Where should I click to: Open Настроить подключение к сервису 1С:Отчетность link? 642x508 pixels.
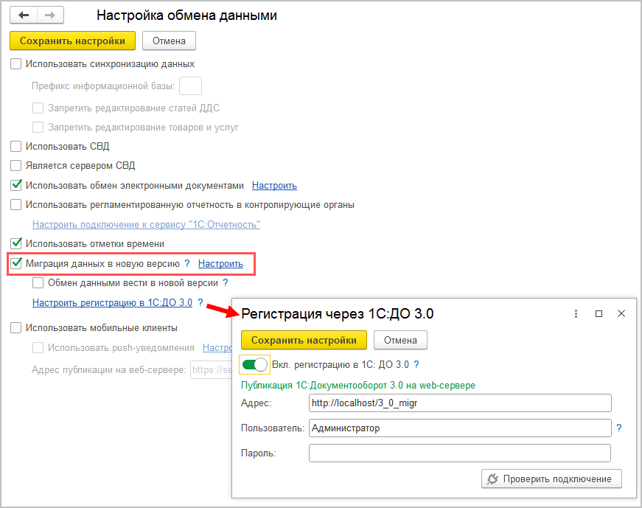[x=146, y=224]
